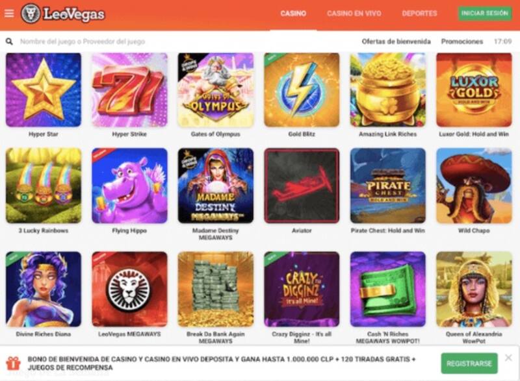Open the Flying Hippo game
This screenshot has height=381, width=520.
point(129,186)
